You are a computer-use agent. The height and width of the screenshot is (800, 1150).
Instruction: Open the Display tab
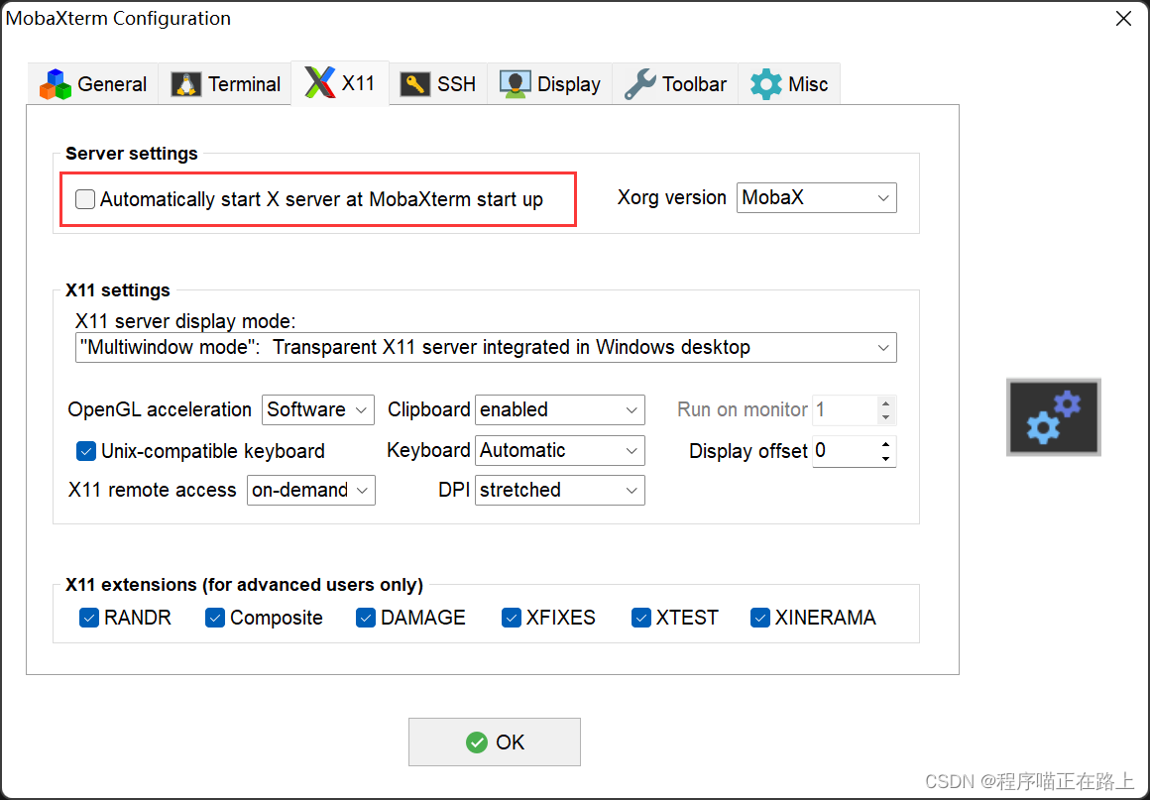pos(550,84)
